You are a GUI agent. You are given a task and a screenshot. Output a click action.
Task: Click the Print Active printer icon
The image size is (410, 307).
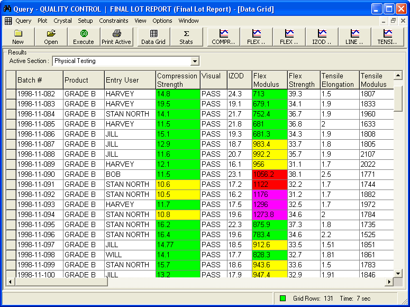pyautogui.click(x=116, y=33)
